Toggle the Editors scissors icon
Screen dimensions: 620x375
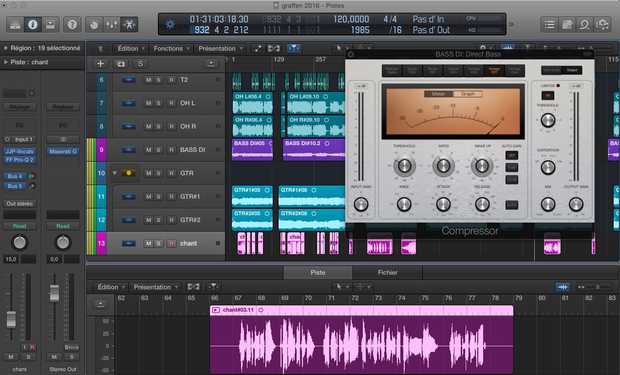130,24
